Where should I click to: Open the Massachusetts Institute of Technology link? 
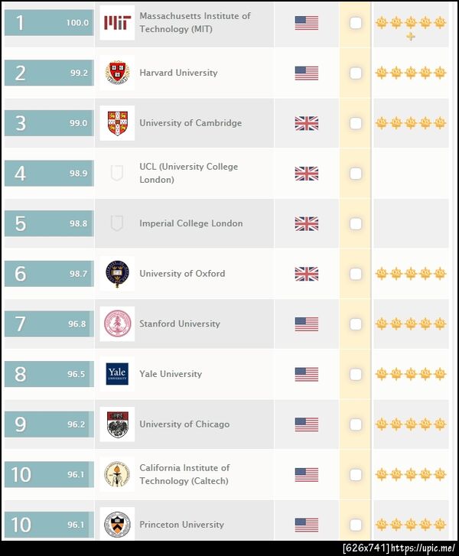[194, 22]
